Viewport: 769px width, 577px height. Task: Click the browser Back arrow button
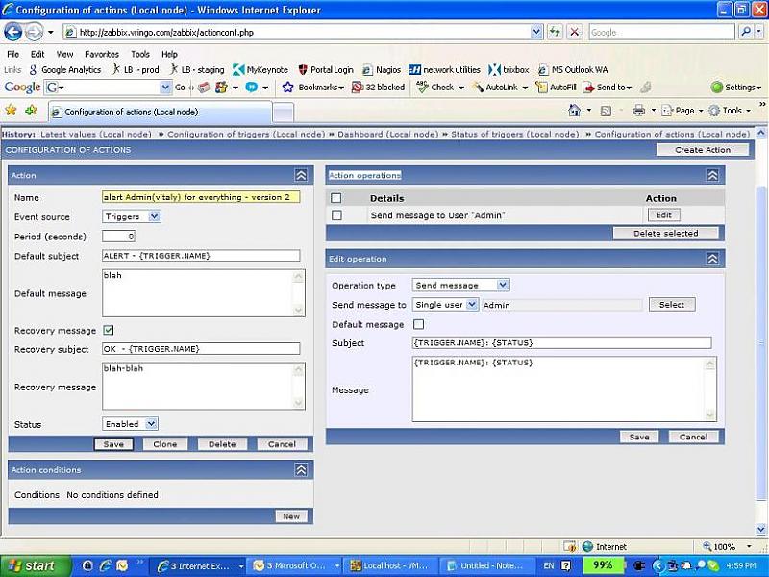coord(13,32)
